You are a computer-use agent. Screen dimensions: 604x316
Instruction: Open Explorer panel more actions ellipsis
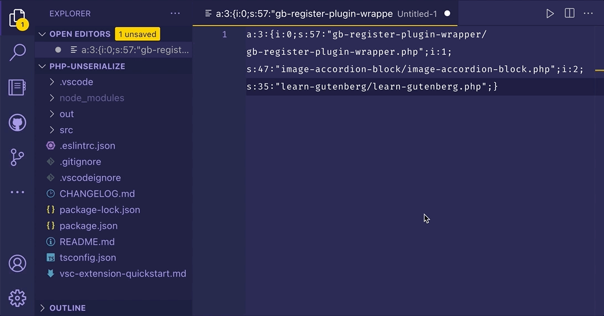click(175, 13)
